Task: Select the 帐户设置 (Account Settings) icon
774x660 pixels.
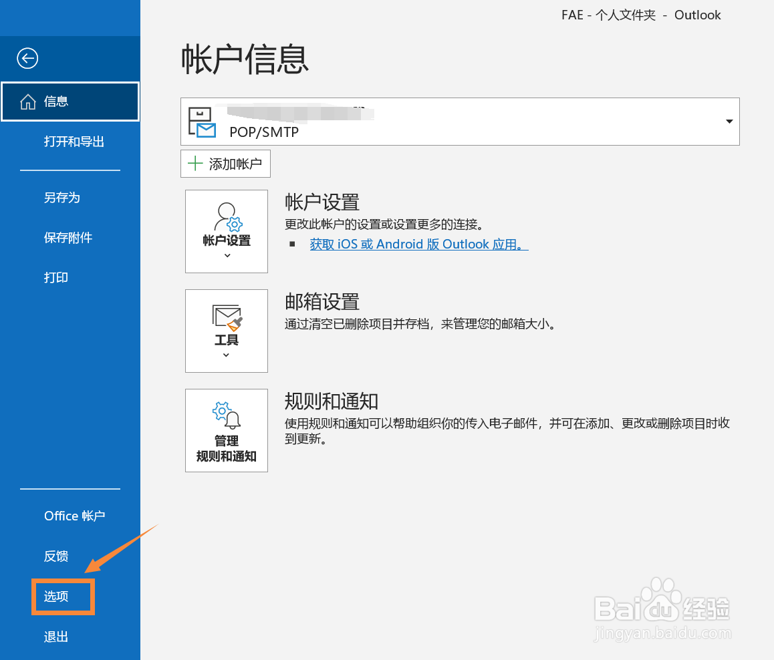Action: (x=226, y=220)
